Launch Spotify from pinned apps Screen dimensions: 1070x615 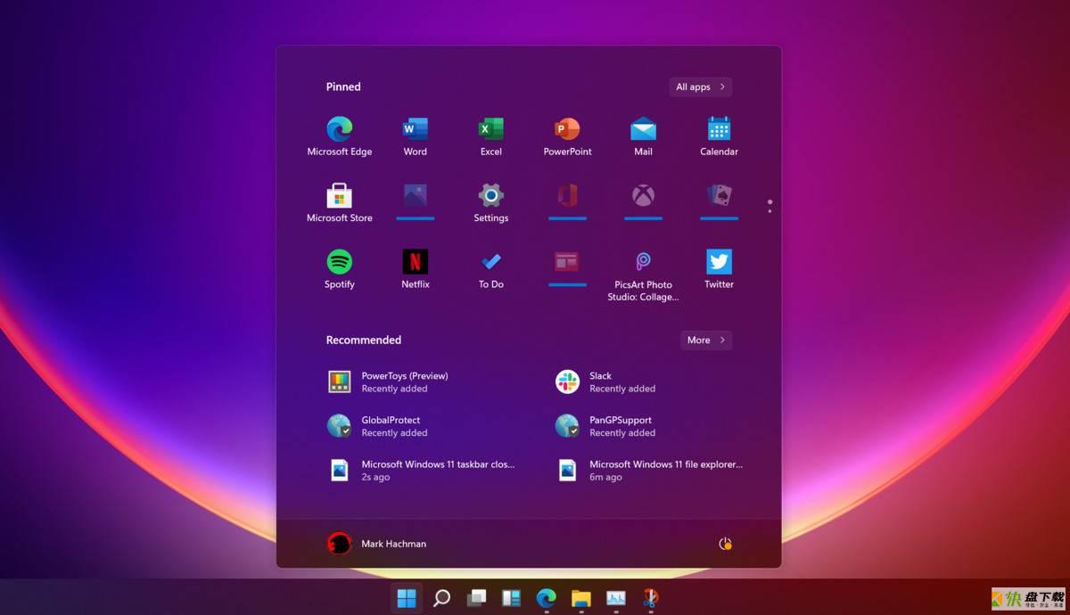[340, 269]
